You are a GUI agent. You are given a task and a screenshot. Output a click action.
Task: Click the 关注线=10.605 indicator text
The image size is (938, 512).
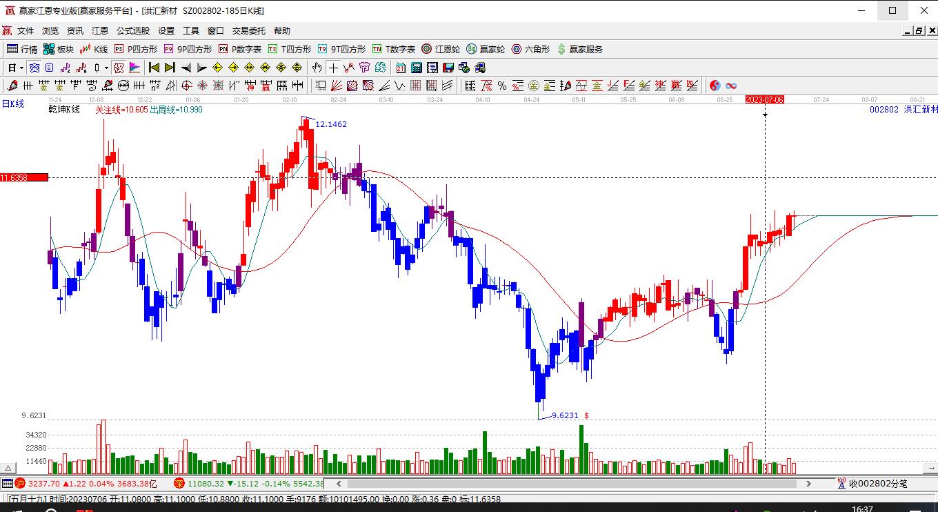tap(121, 110)
